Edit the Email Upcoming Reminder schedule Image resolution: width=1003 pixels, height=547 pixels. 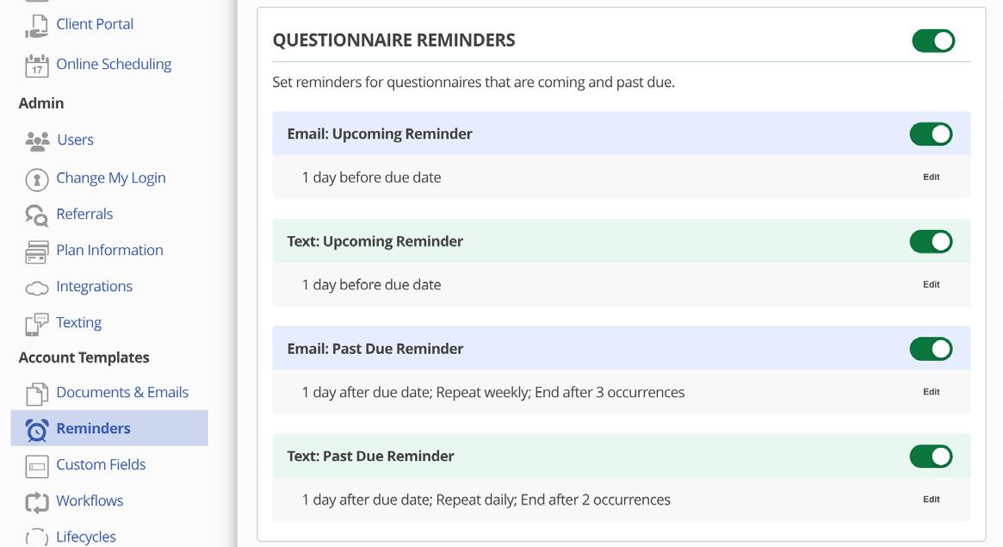[x=931, y=177]
